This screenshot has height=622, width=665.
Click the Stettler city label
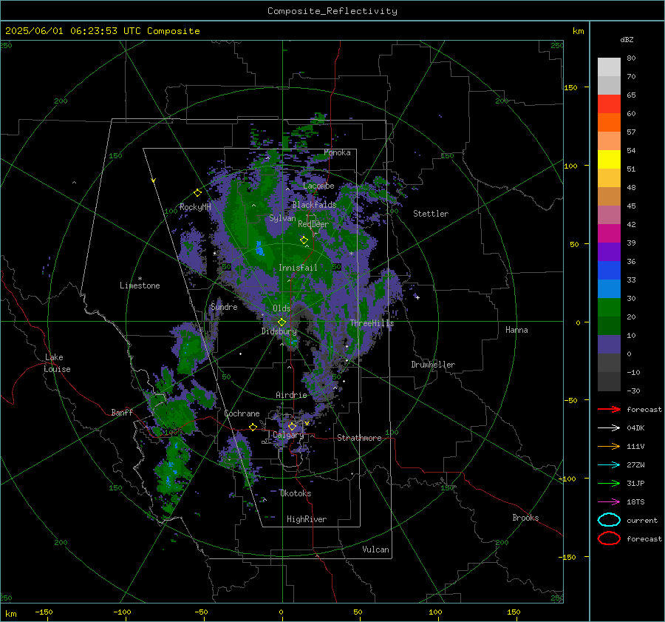431,214
